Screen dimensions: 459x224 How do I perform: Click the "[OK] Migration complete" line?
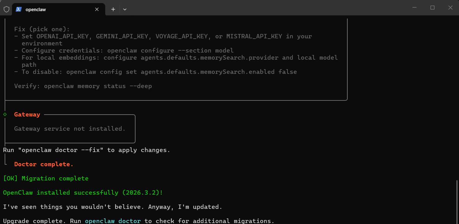pos(46,178)
